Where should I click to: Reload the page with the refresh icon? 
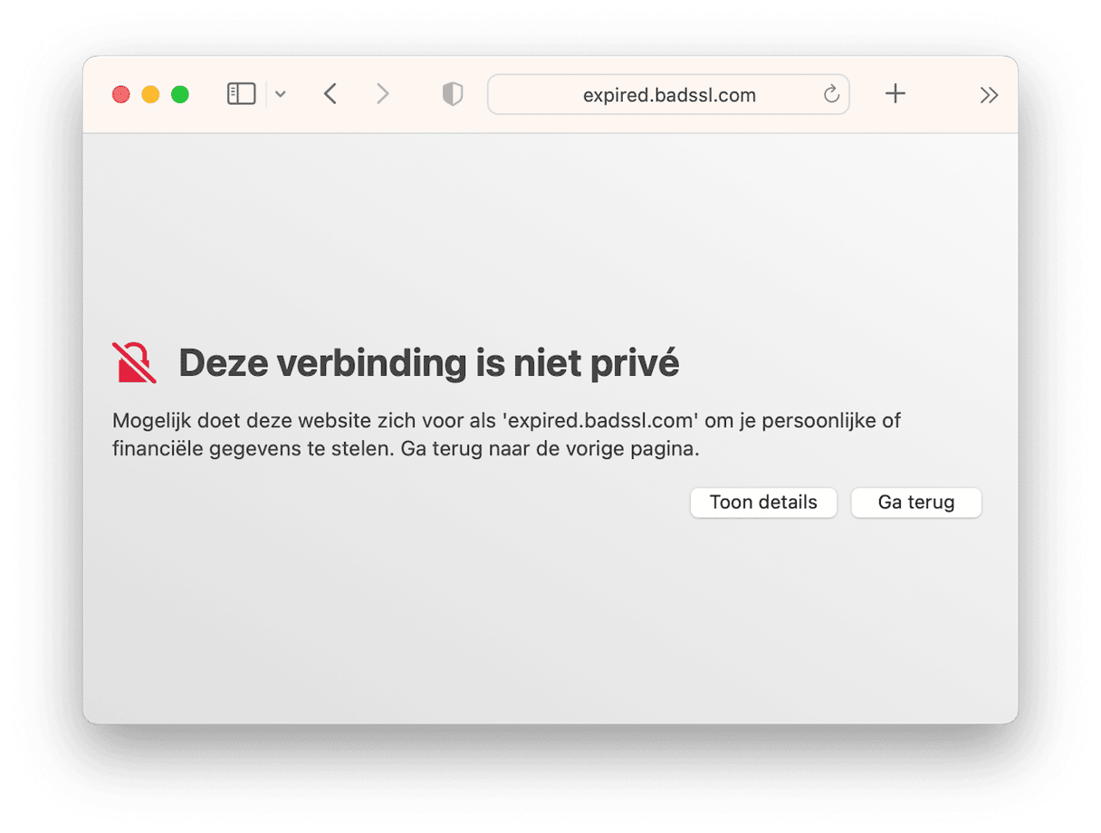pyautogui.click(x=831, y=94)
